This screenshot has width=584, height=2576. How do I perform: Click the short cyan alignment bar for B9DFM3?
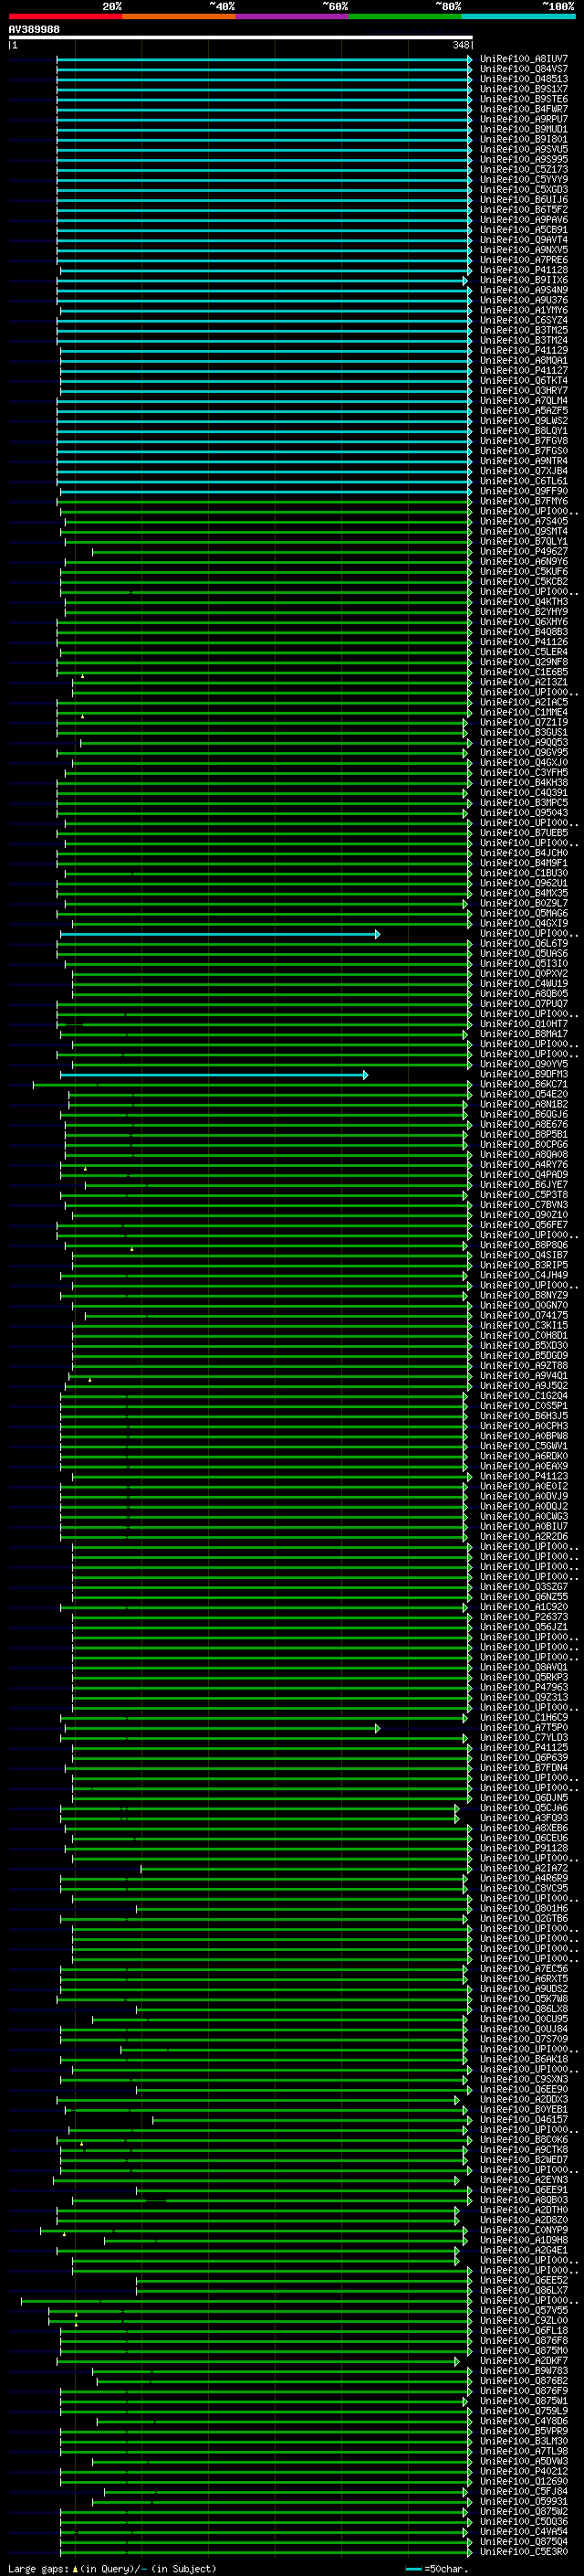click(214, 1075)
